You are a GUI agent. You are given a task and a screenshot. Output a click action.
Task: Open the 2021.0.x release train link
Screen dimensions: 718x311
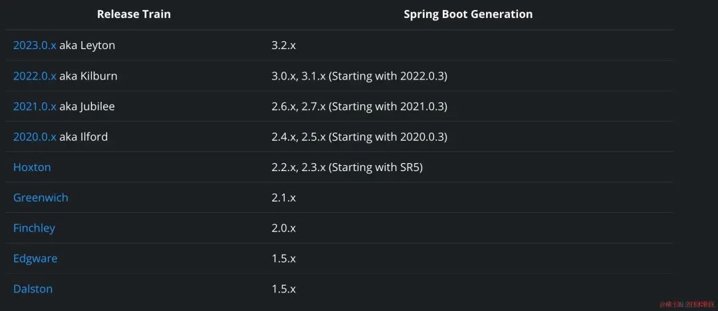coord(35,106)
